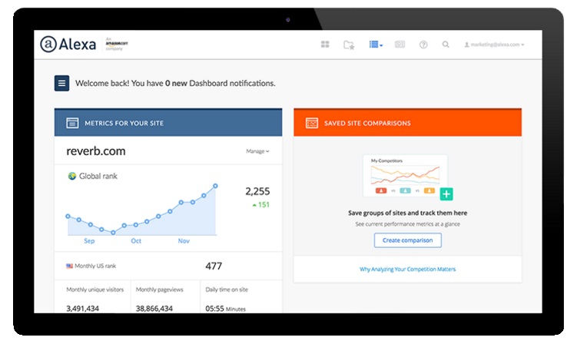Click the ID card icon in header
Image resolution: width=577 pixels, height=344 pixels.
point(400,45)
